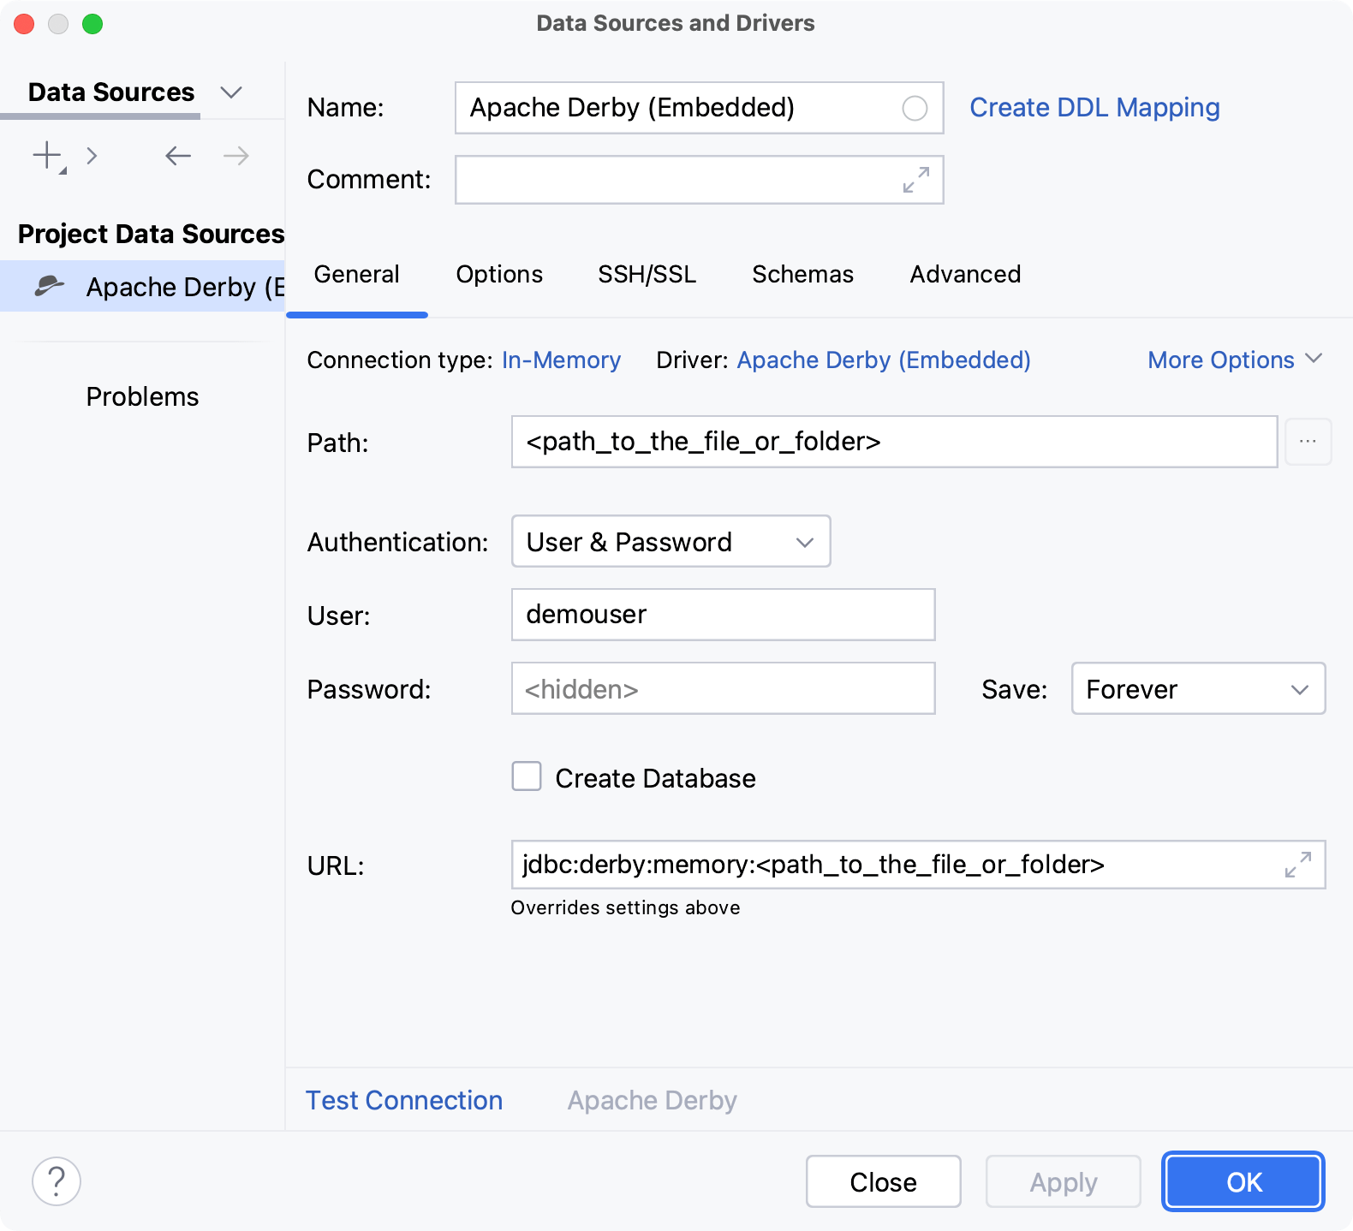Browse for path with ellipsis button
This screenshot has width=1353, height=1231.
[1307, 442]
